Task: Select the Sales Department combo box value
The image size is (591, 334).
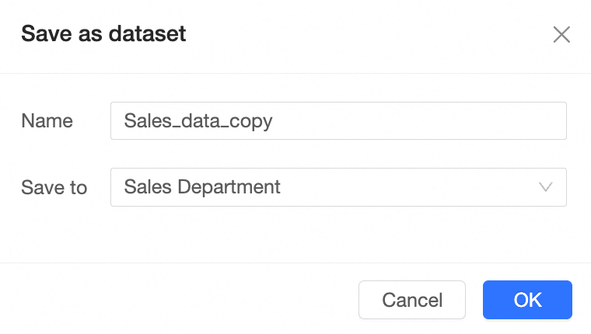Action: tap(202, 187)
